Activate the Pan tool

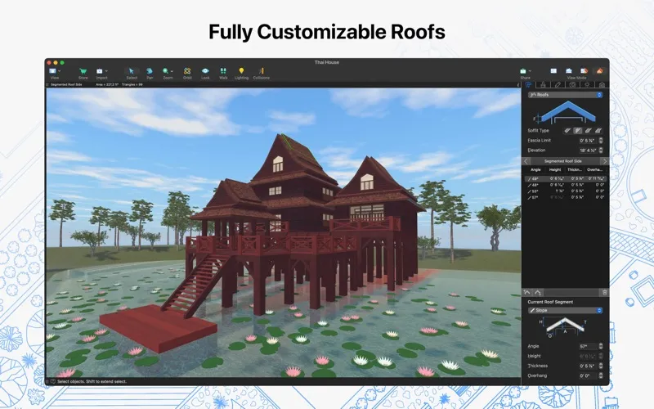[150, 71]
